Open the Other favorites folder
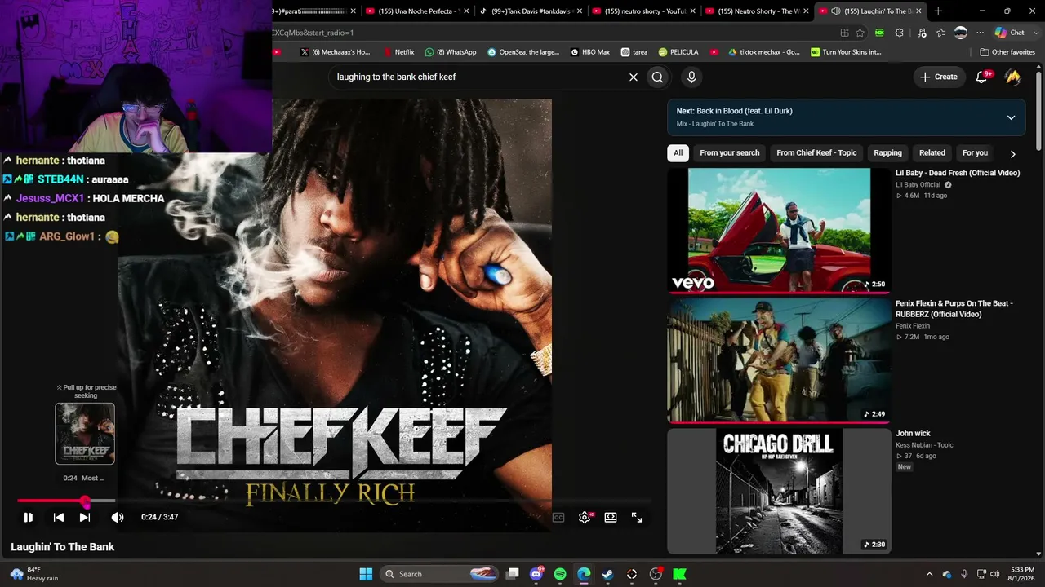1045x587 pixels. click(x=1007, y=52)
